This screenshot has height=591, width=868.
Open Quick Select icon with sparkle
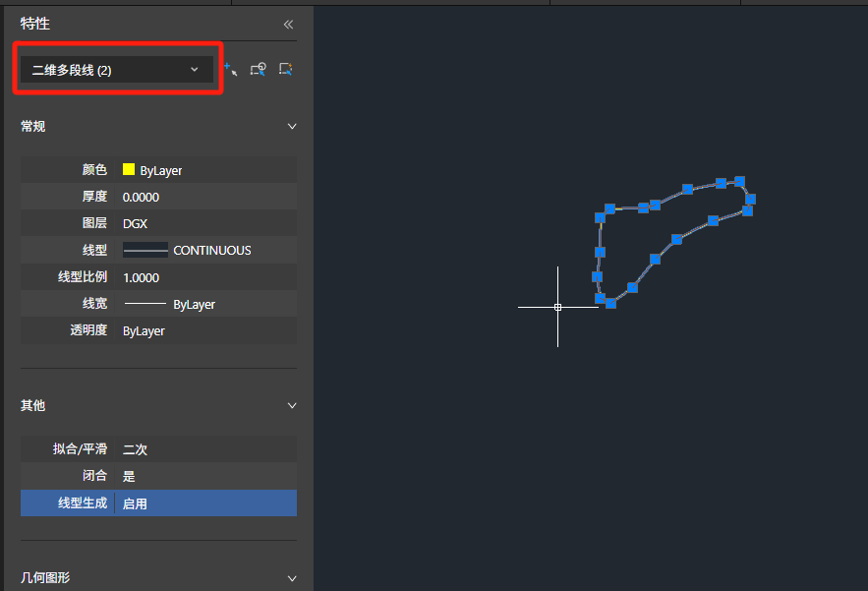click(286, 69)
